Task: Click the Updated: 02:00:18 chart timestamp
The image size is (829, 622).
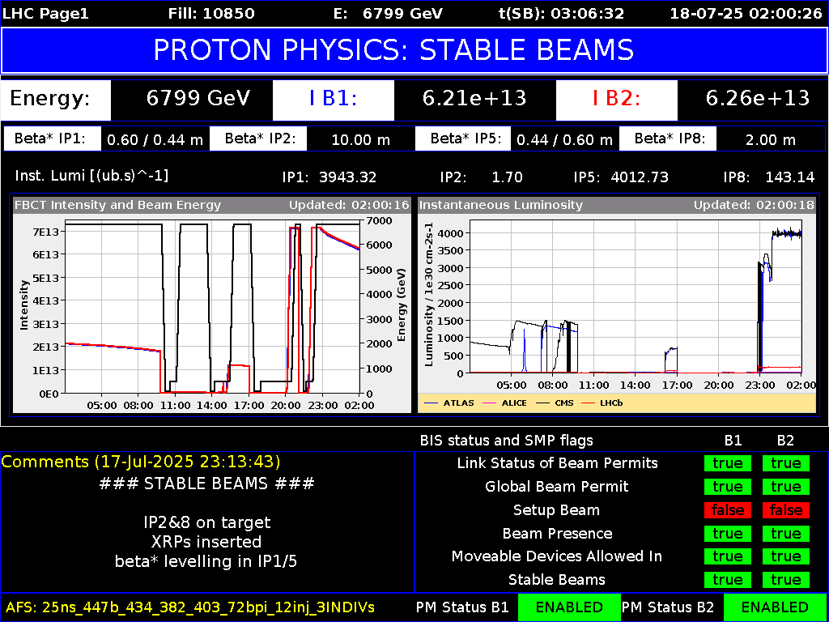Action: 754,205
